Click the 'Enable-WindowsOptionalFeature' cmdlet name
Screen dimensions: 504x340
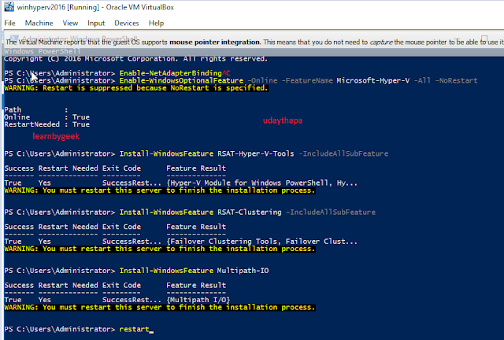coord(181,80)
